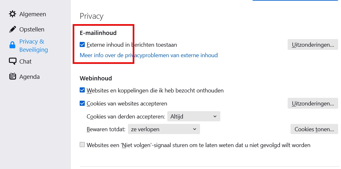Click the 'Cookies tonen...' button
341x169 pixels.
pos(314,129)
